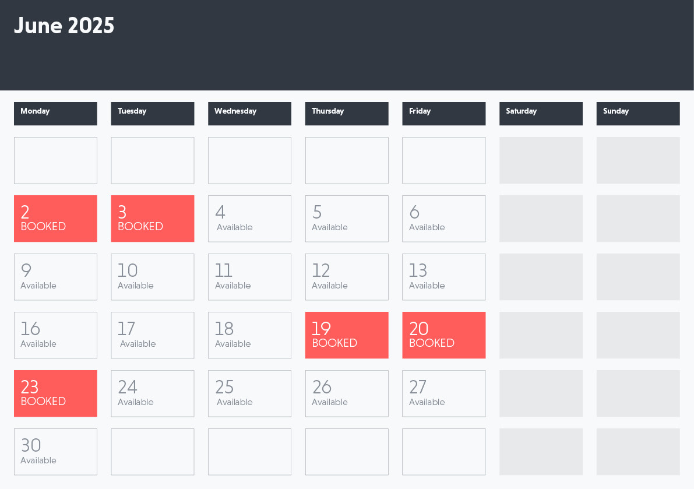Select the booked June 2 cell
This screenshot has width=694, height=489.
coord(55,219)
